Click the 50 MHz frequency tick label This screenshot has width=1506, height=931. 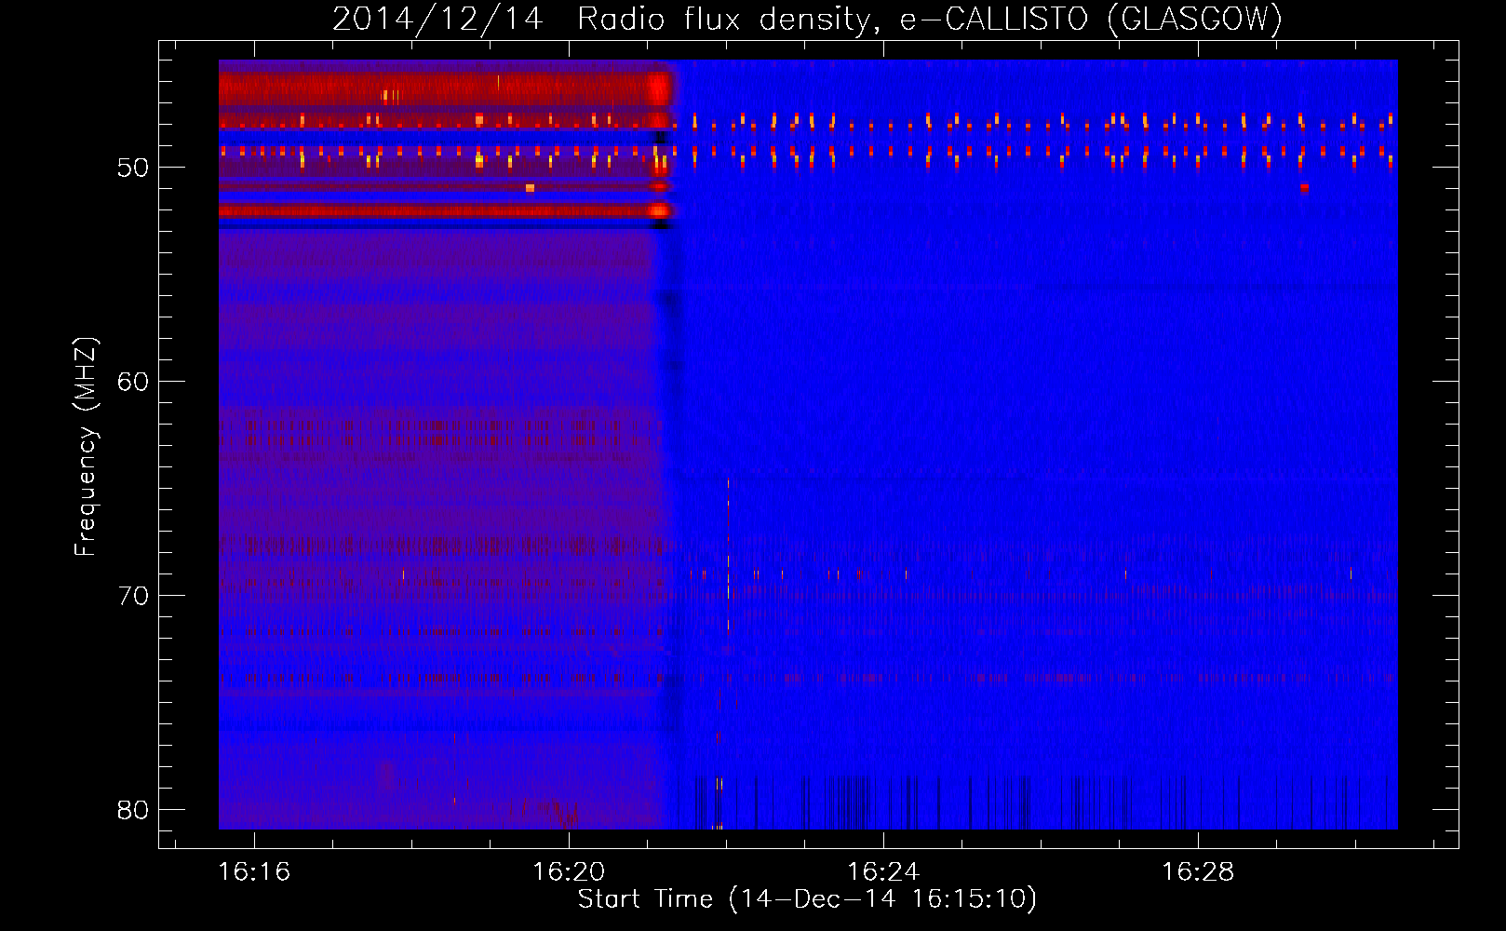(133, 168)
